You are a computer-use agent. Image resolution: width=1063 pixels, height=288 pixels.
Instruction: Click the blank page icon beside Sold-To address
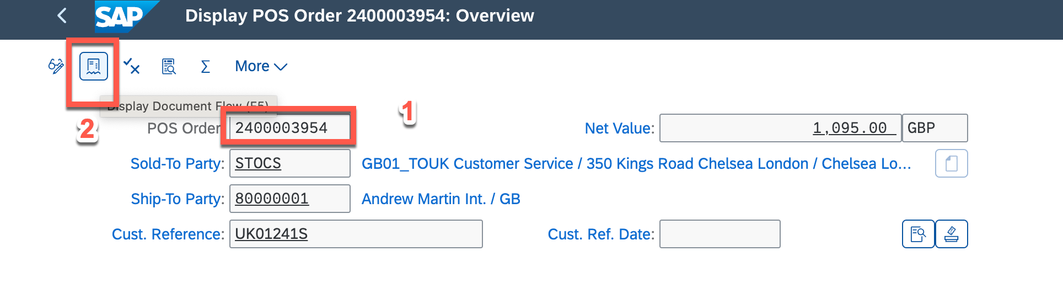(x=951, y=163)
